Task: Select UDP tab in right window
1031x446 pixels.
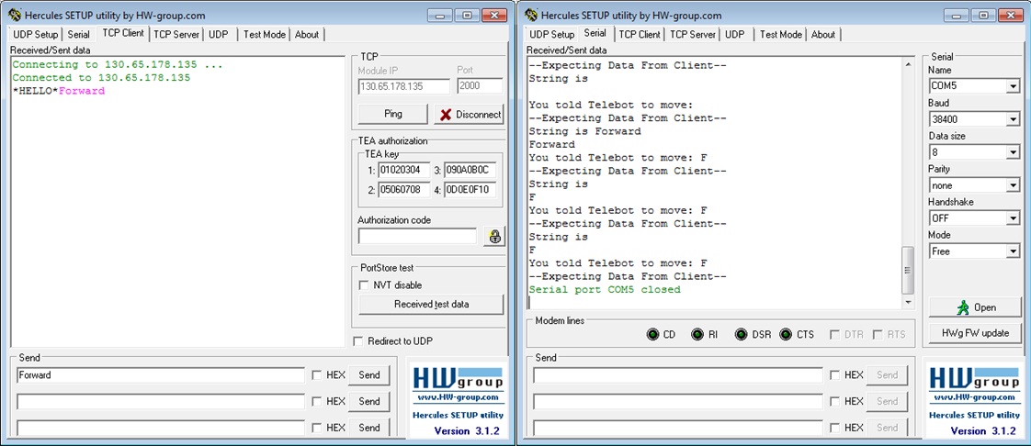Action: click(735, 35)
